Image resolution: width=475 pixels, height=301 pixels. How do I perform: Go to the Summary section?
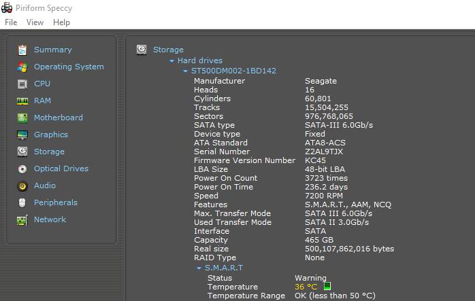click(x=53, y=50)
